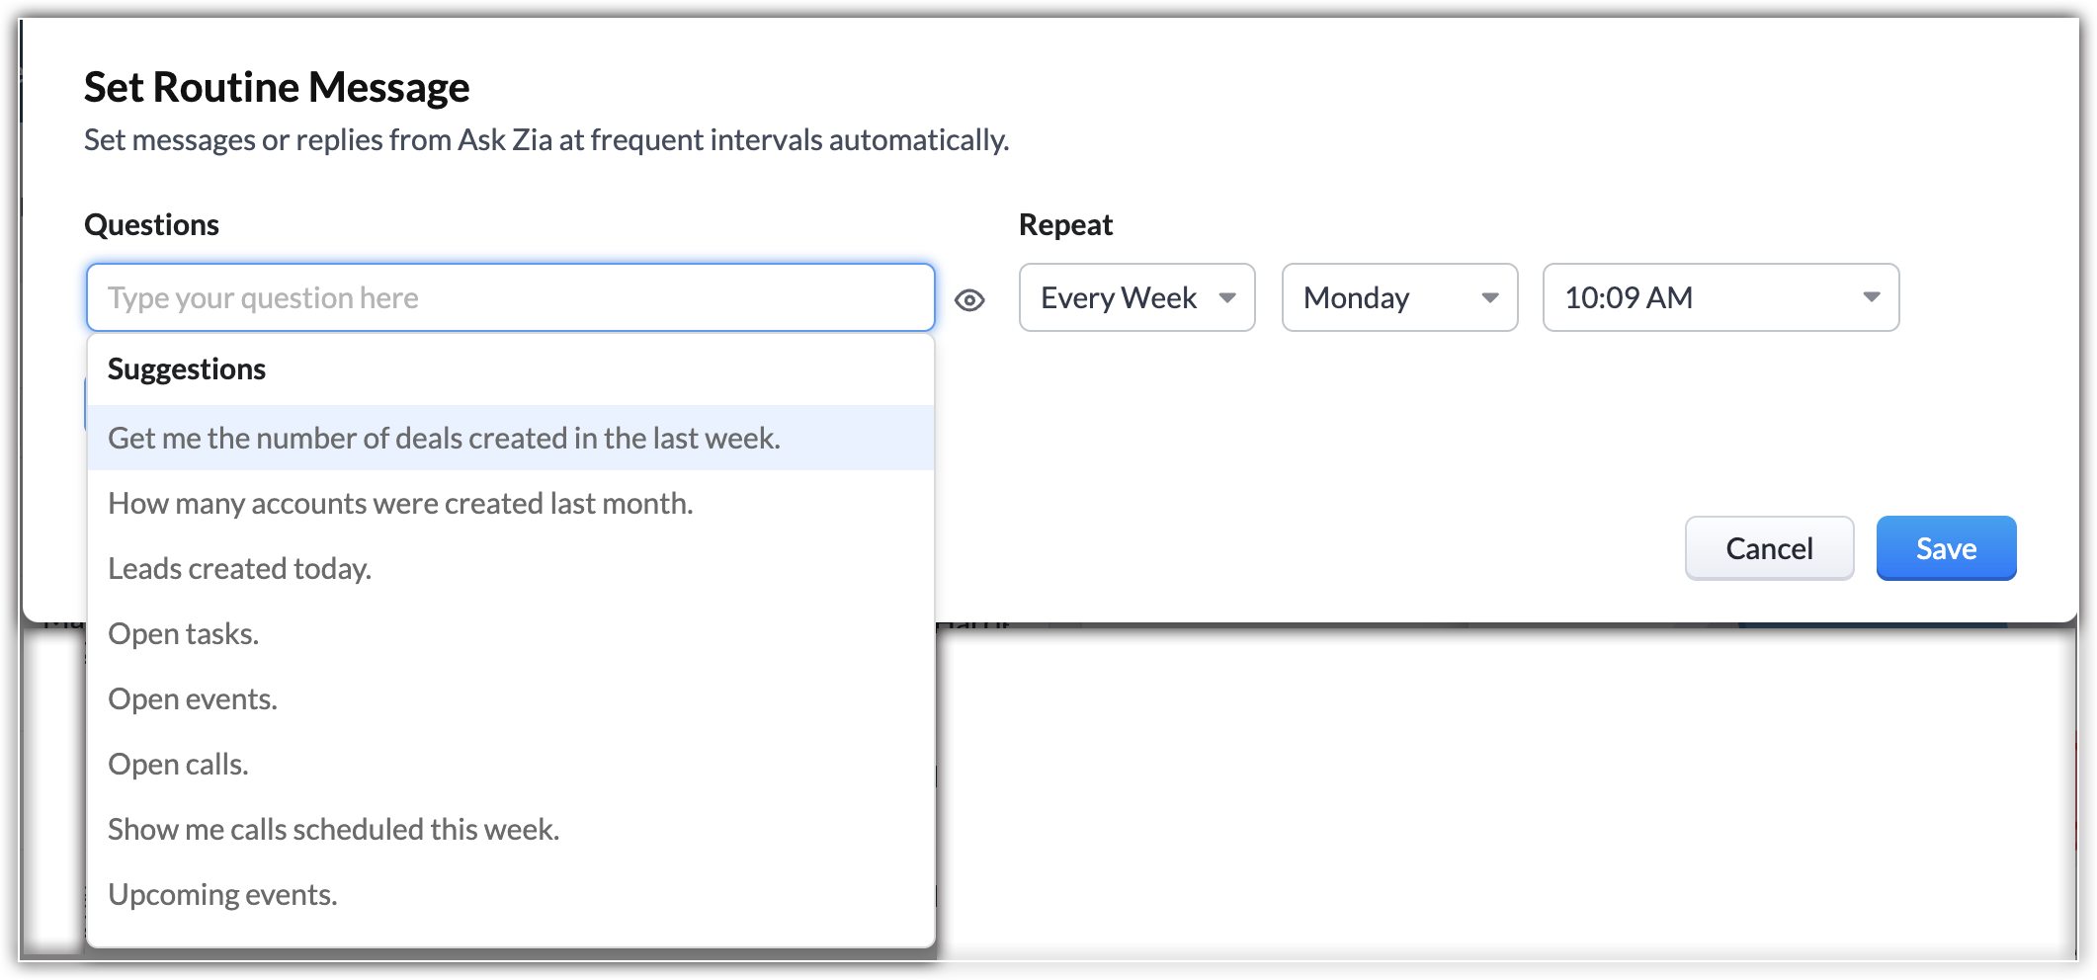Open the 10:09 AM time dropdown

[1720, 297]
